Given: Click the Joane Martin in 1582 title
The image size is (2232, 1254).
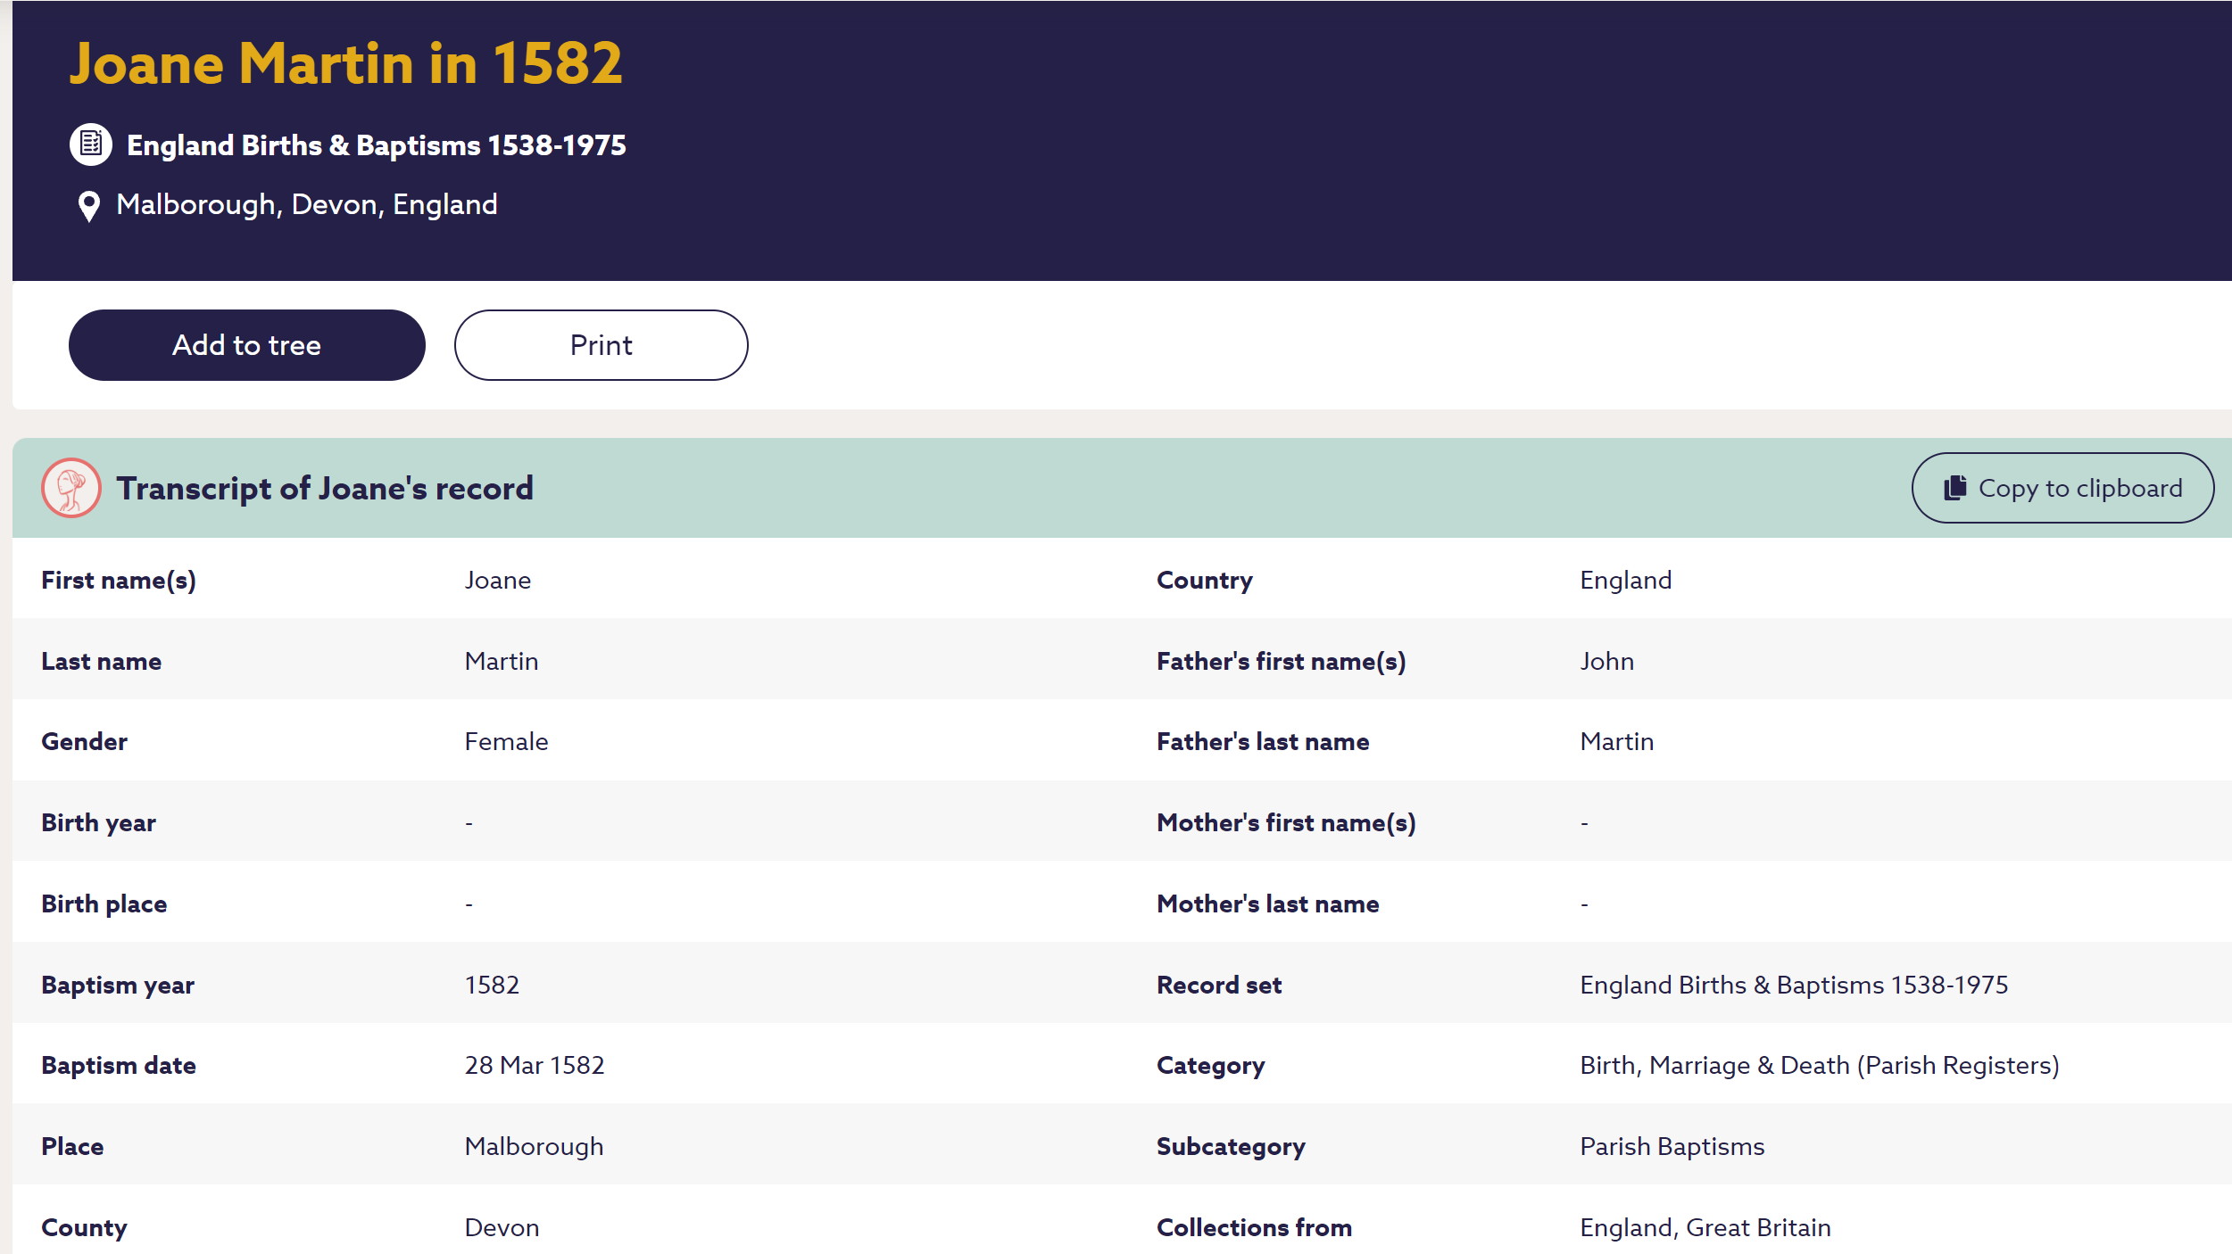Looking at the screenshot, I should (x=345, y=64).
